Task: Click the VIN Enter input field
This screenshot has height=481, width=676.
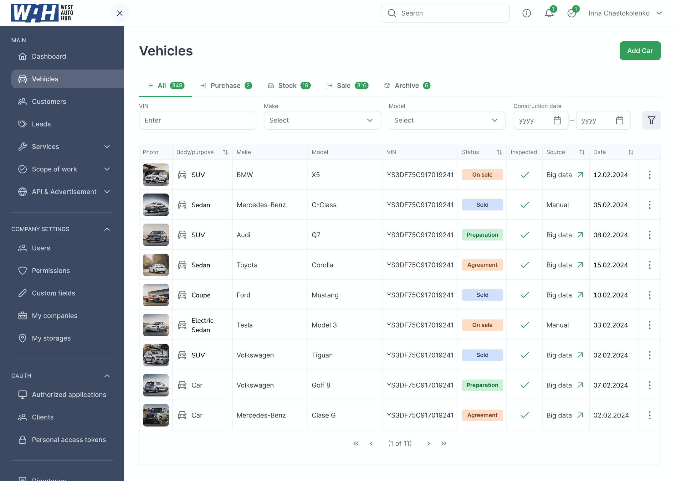Action: tap(197, 120)
